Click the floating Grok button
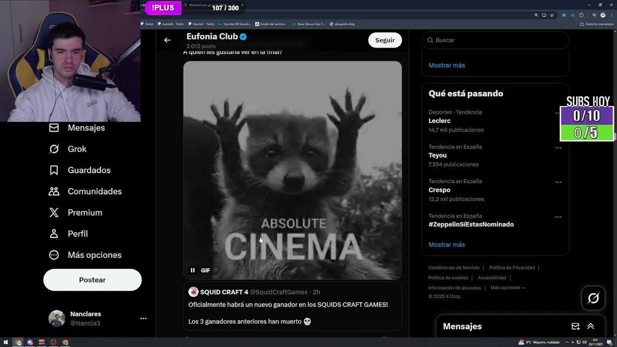The image size is (617, 347). click(593, 298)
